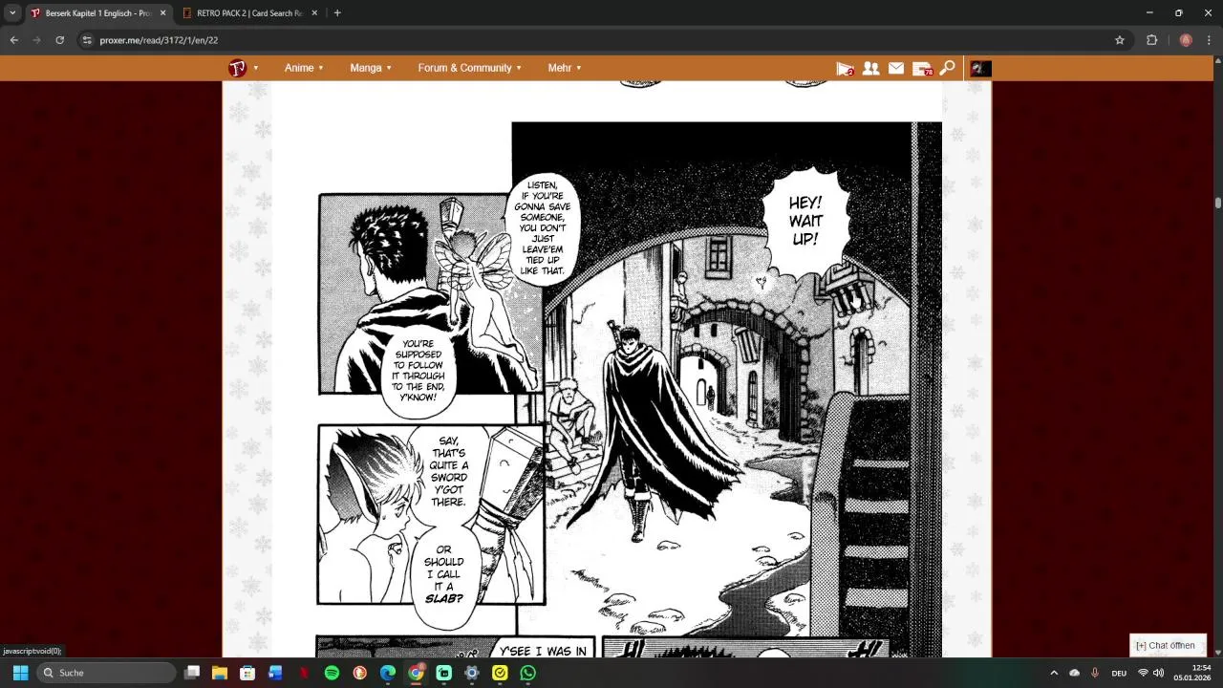
Task: Expand the arrow next to Proxer logo
Action: click(x=256, y=68)
